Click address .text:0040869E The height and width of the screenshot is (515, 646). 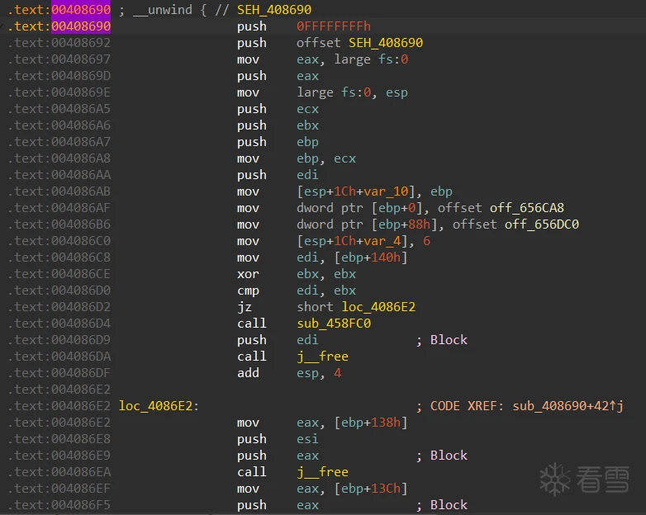[x=59, y=92]
